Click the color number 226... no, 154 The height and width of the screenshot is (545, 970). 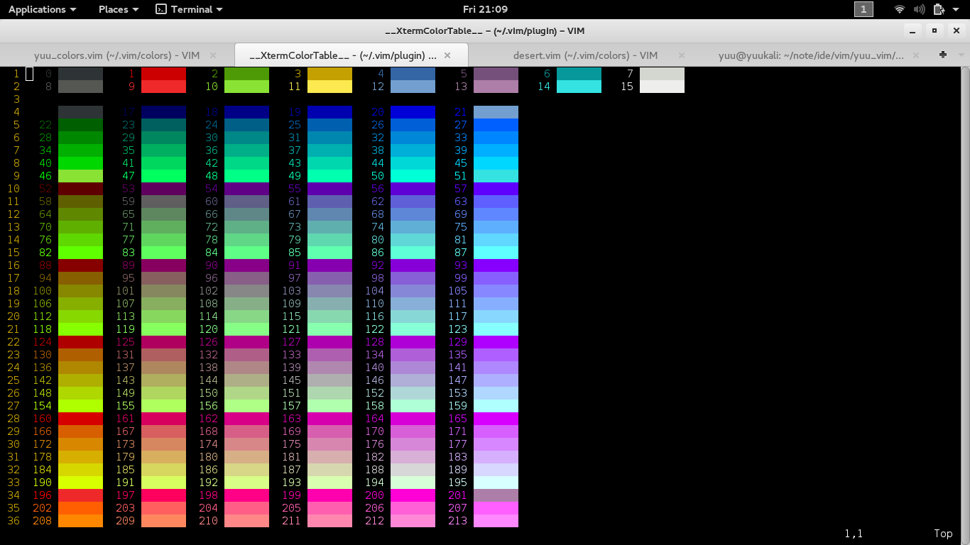pos(43,406)
